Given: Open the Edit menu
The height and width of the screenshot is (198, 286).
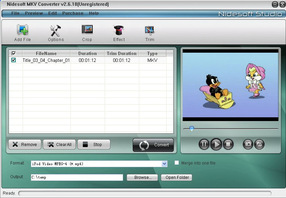Looking at the screenshot, I should [53, 13].
